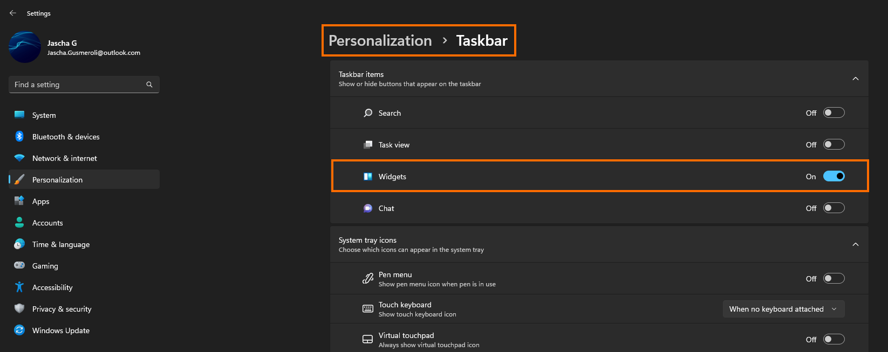Click the Pen menu icon
888x352 pixels.
click(368, 279)
